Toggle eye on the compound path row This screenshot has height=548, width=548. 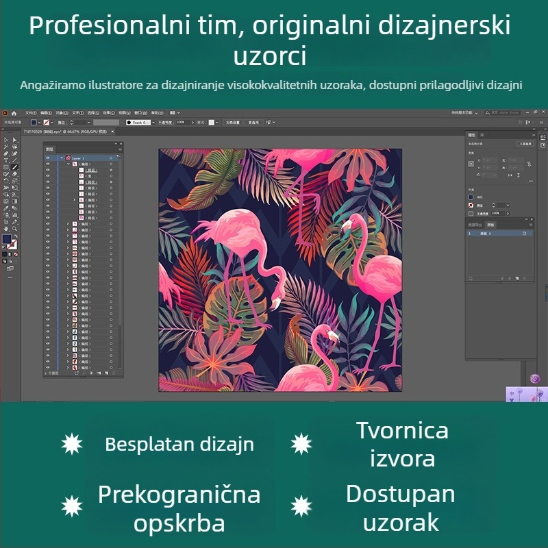(48, 176)
